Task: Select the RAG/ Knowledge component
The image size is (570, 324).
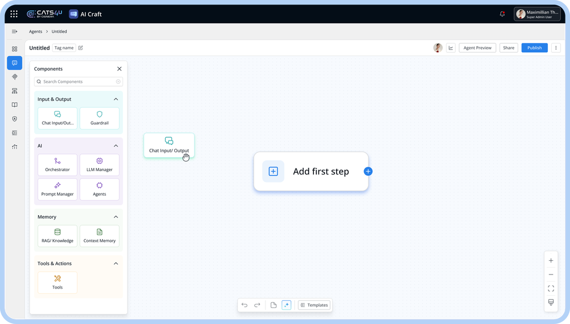Action: point(57,236)
